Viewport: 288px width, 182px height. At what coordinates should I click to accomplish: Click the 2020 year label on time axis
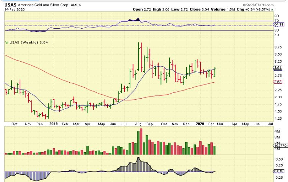tap(200, 124)
